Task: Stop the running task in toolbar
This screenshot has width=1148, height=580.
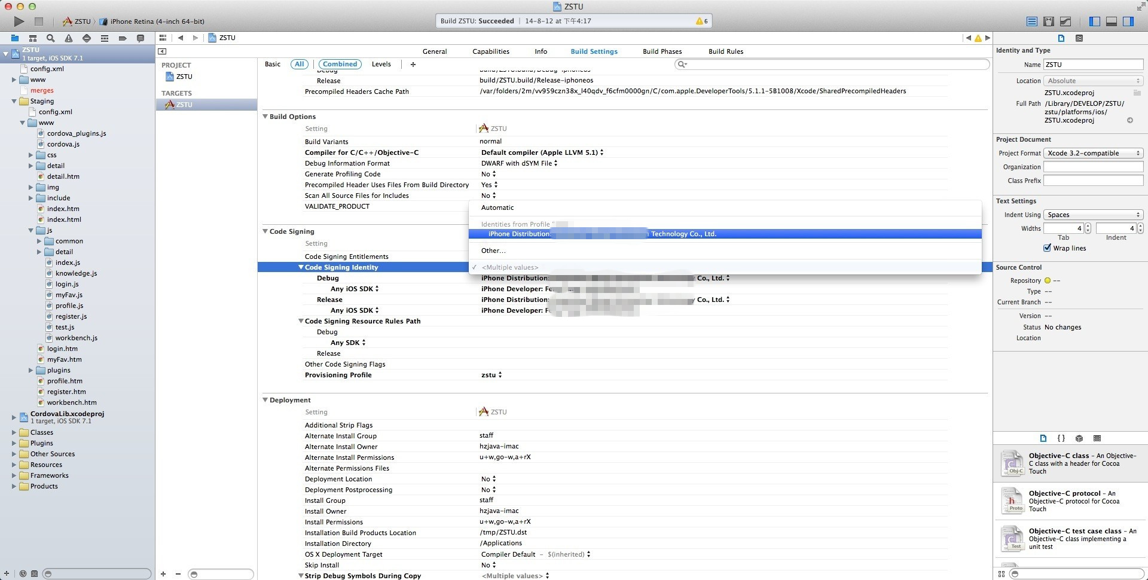Action: point(39,22)
